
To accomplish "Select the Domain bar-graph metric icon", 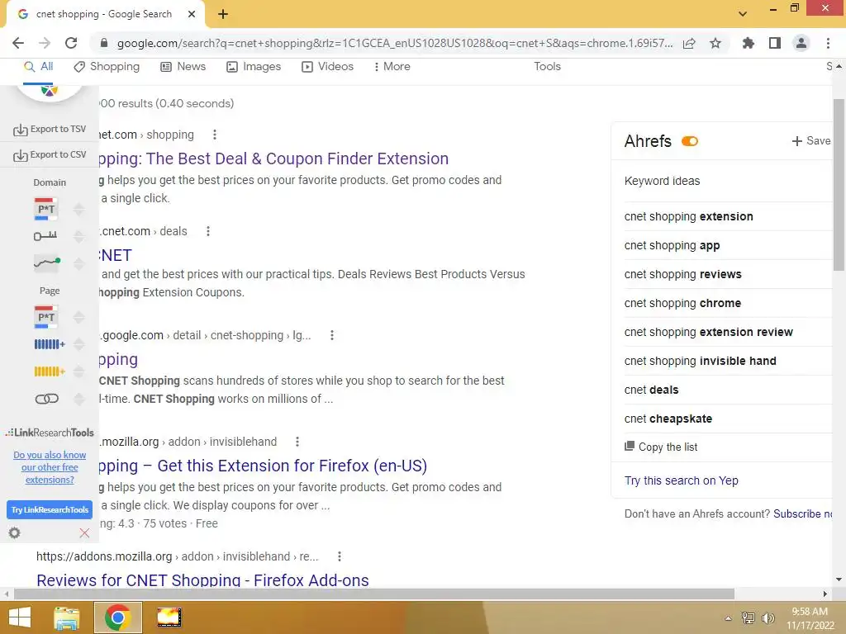I will [45, 236].
